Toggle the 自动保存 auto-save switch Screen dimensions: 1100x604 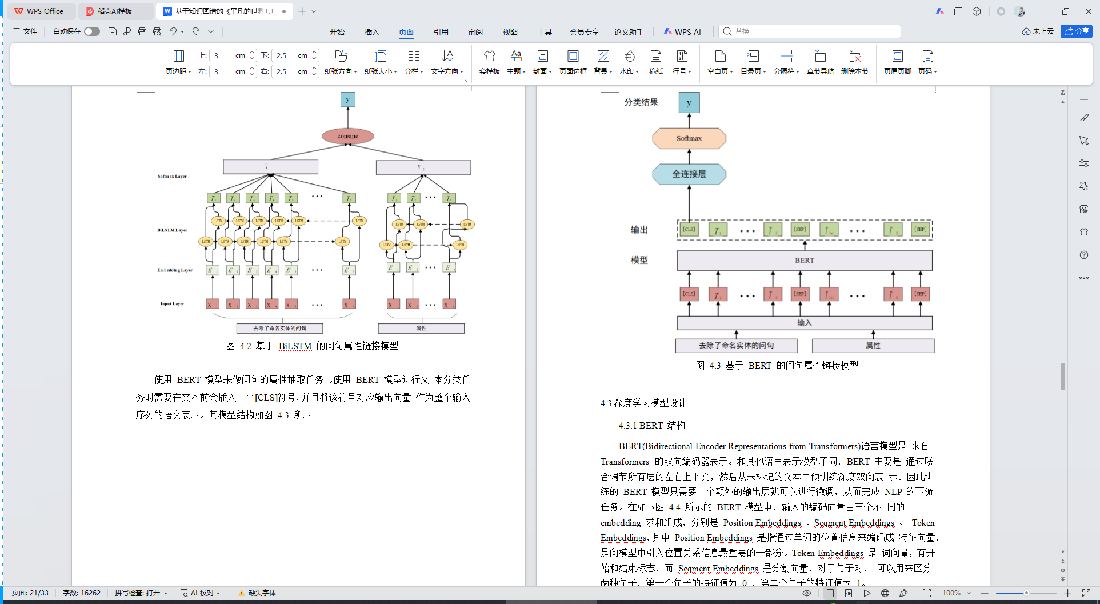coord(92,31)
